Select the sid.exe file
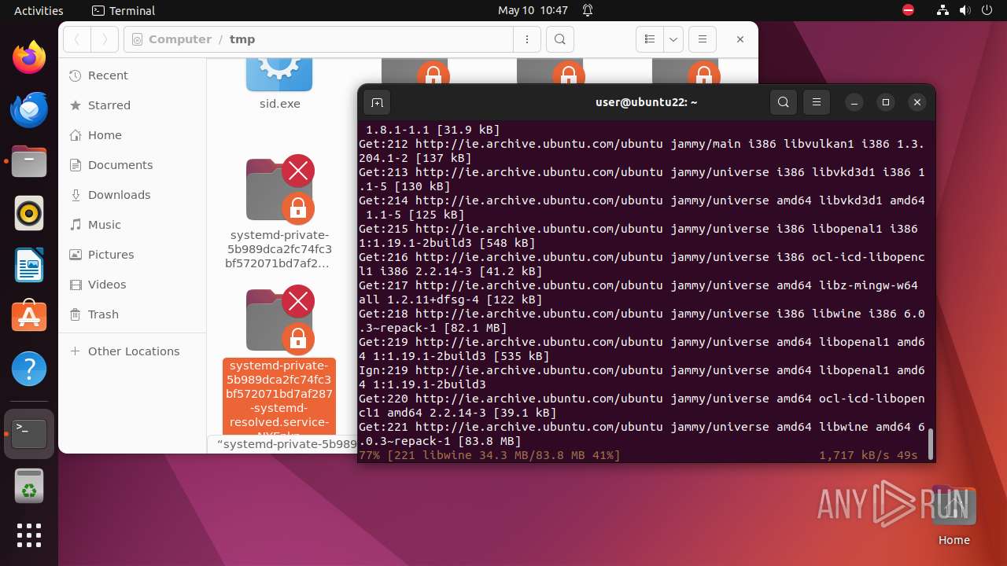The image size is (1007, 566). pos(279,84)
